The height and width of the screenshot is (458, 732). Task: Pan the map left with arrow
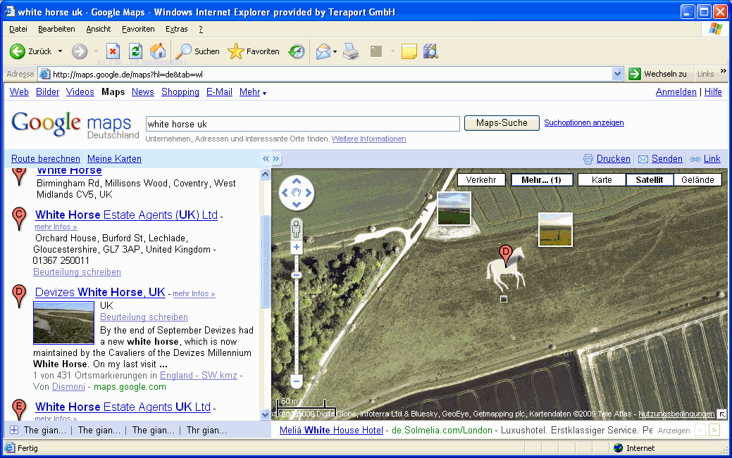[x=285, y=193]
